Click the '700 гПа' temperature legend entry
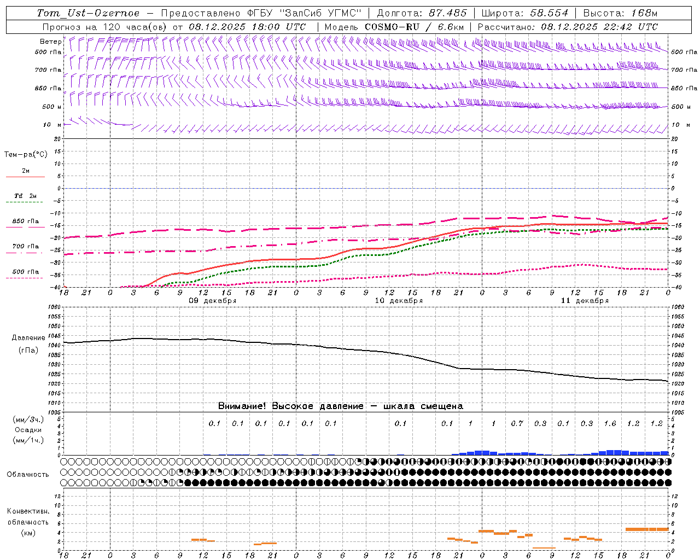This screenshot has height=560, width=700. pyautogui.click(x=25, y=247)
